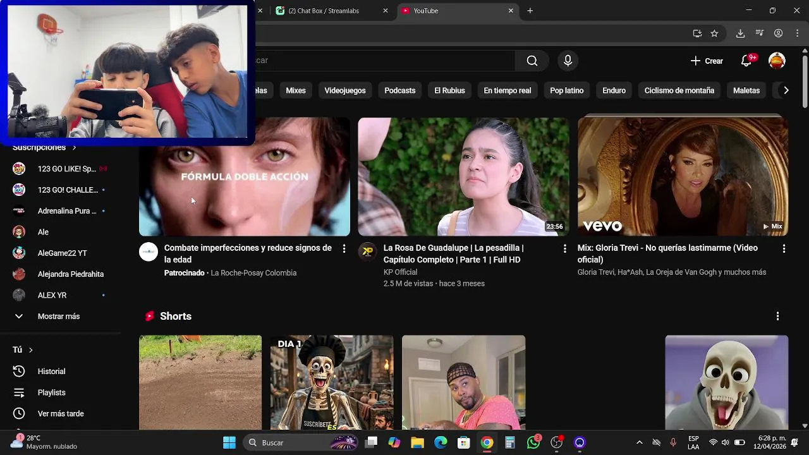Open the weather widget showing 28°C
Viewport: 809px width, 455px height.
pyautogui.click(x=44, y=442)
